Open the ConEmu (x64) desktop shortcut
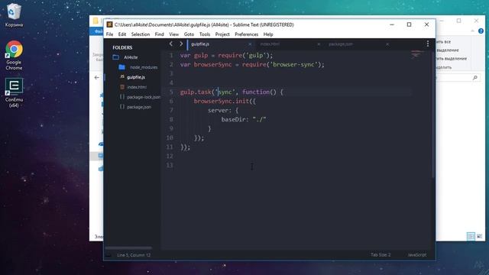The image size is (489, 275). 14,92
